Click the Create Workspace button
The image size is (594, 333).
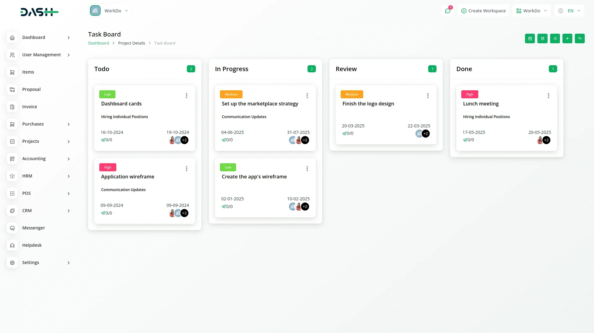point(483,11)
